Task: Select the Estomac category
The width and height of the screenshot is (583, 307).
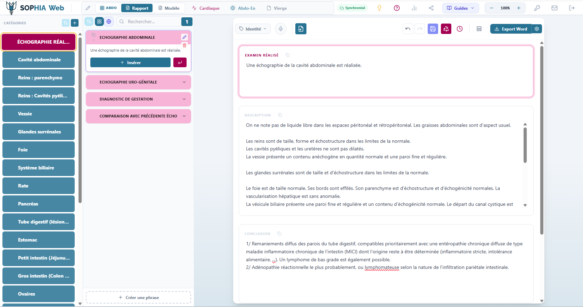Action: click(39, 240)
